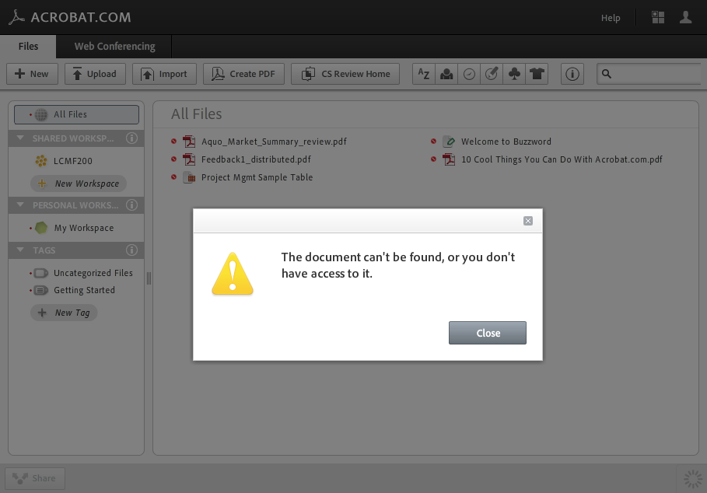The width and height of the screenshot is (707, 493).
Task: Collapse the Tags section
Action: click(20, 250)
